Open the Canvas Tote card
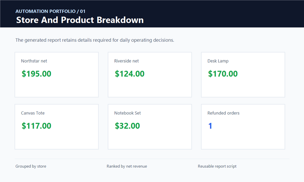 57,127
